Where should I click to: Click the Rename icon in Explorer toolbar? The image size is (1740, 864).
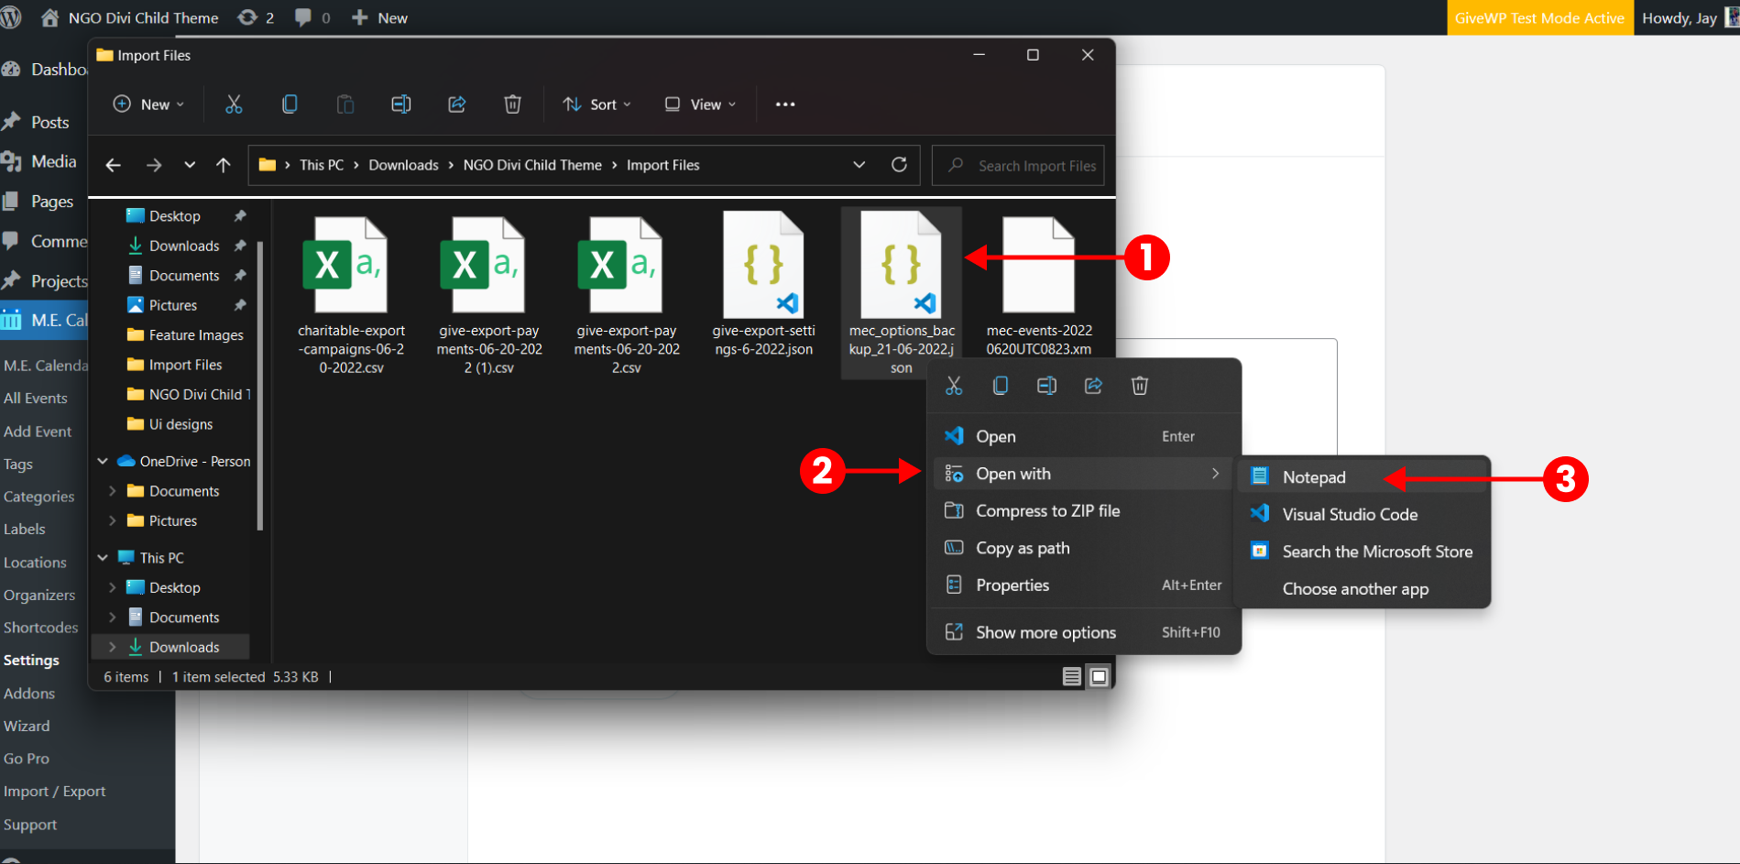point(401,104)
